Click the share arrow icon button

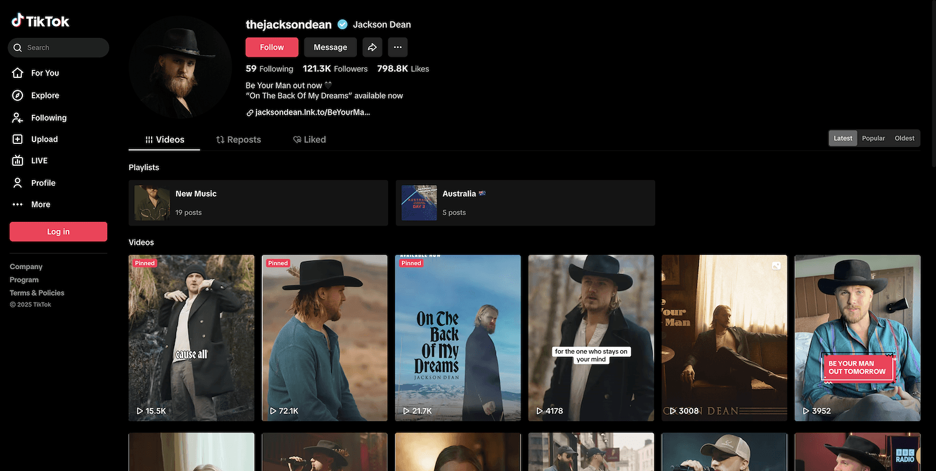[372, 47]
